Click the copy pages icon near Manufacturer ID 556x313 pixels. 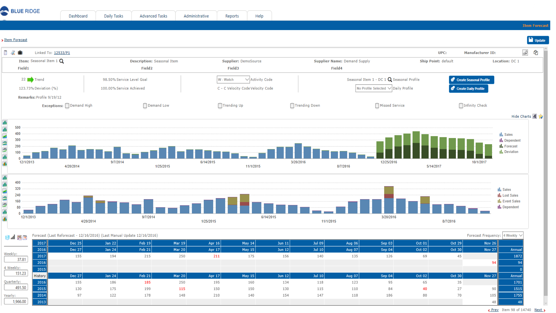pos(536,53)
